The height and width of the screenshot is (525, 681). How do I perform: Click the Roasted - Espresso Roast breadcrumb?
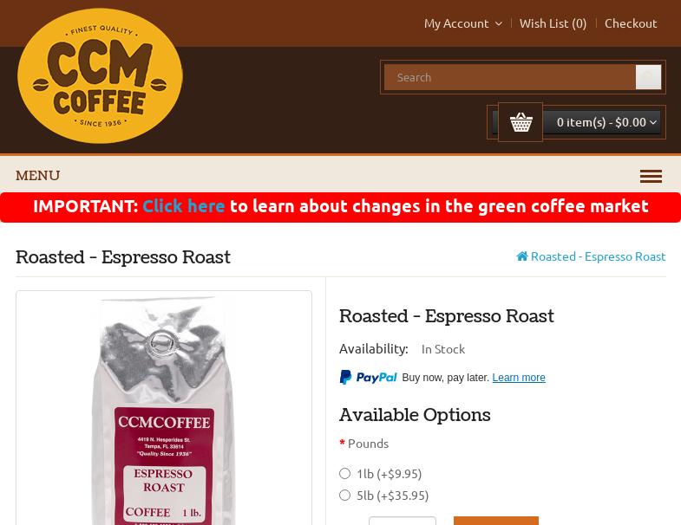click(598, 256)
